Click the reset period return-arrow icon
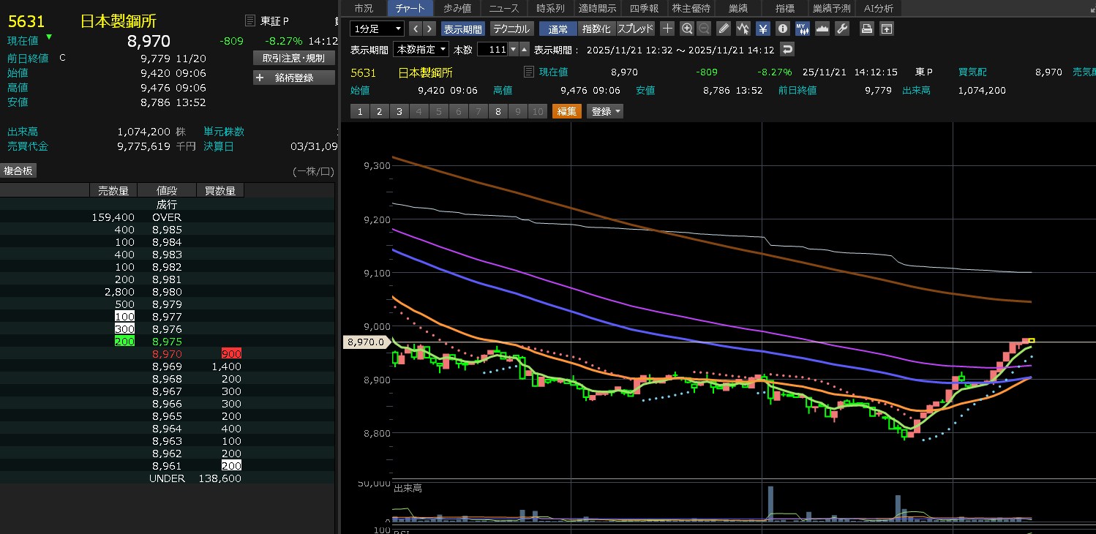1096x534 pixels. coord(787,50)
